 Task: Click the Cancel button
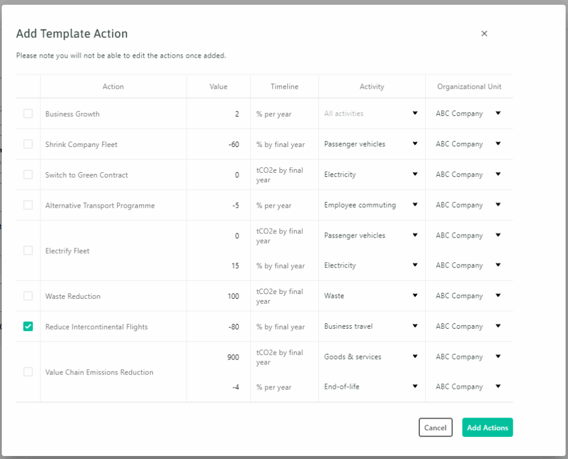(x=435, y=427)
